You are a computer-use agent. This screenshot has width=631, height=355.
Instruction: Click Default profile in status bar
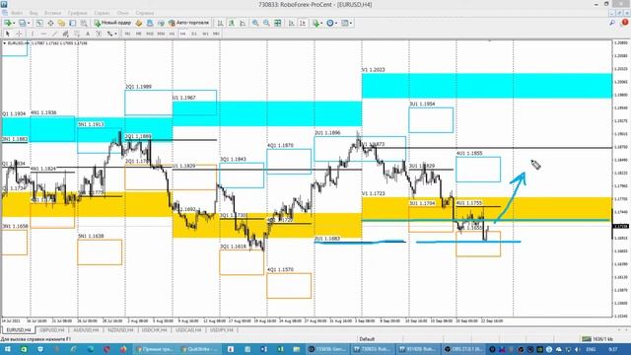tap(367, 339)
